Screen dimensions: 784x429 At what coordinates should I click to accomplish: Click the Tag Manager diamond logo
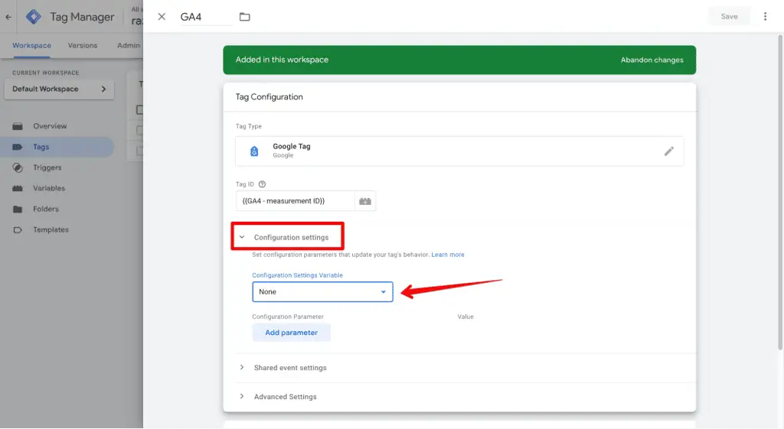(x=34, y=17)
